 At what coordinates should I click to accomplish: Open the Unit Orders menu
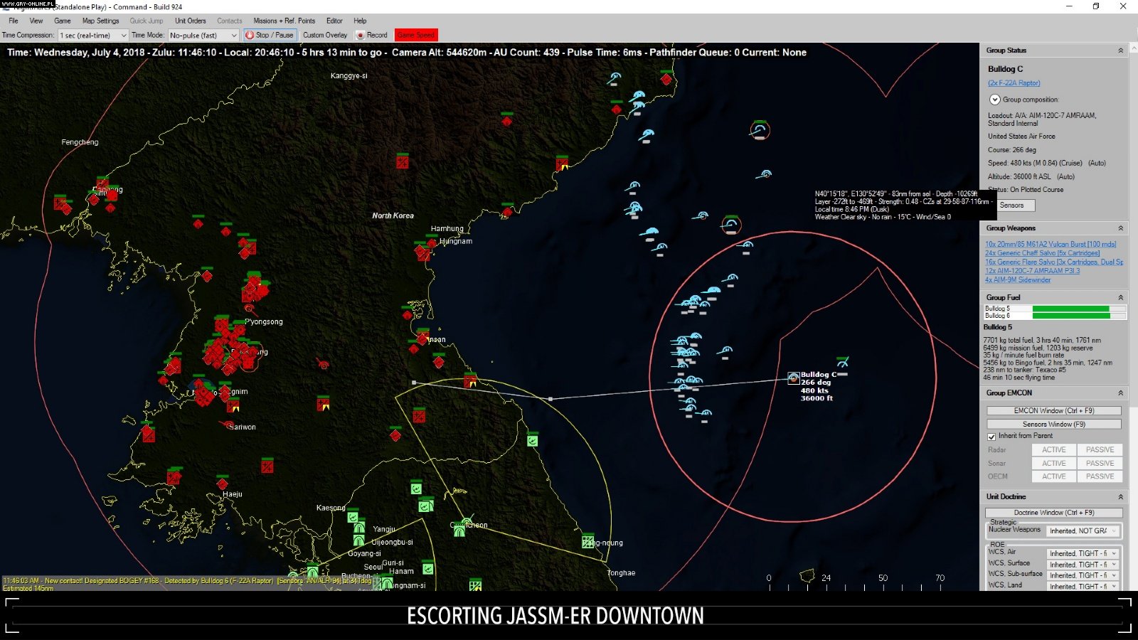click(x=189, y=21)
